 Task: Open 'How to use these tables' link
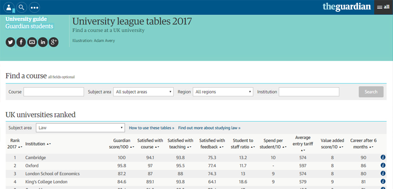[152, 128]
